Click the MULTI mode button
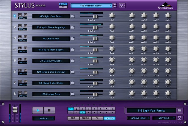The width and height of the screenshot is (188, 126). point(63,4)
